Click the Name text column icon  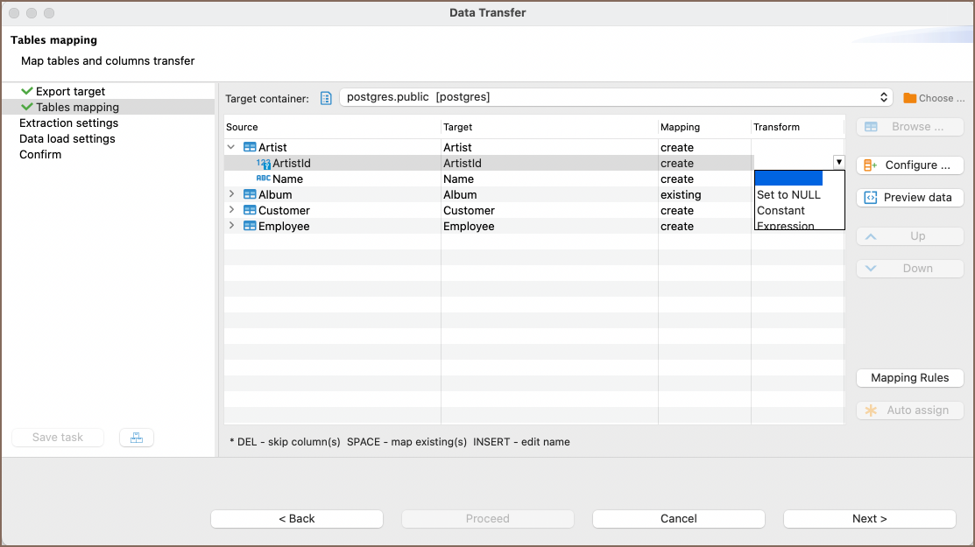point(263,179)
